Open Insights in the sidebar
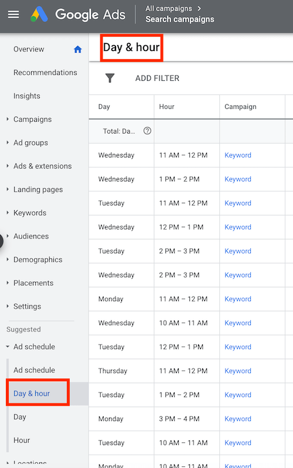This screenshot has height=468, width=293. [x=26, y=96]
